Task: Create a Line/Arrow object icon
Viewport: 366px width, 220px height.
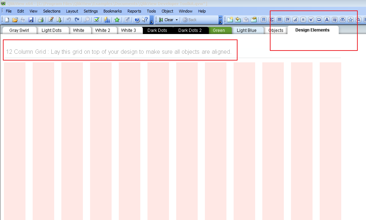Action: [335, 20]
